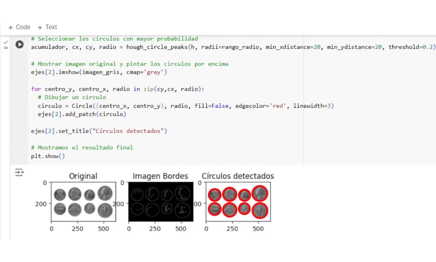Run the code cell with play button
The width and height of the screenshot is (436, 262).
tap(19, 44)
